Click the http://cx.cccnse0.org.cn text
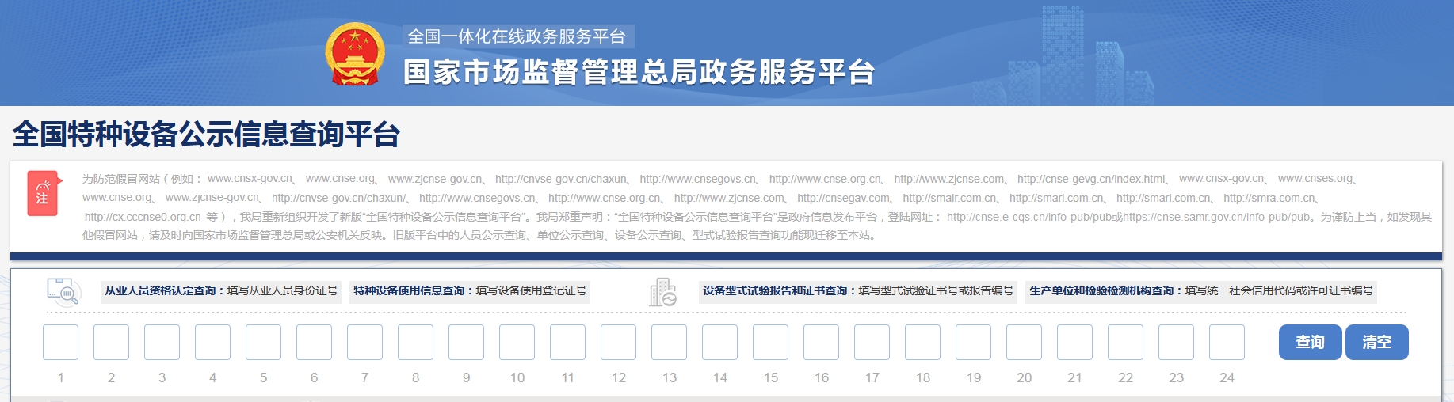 coord(143,217)
